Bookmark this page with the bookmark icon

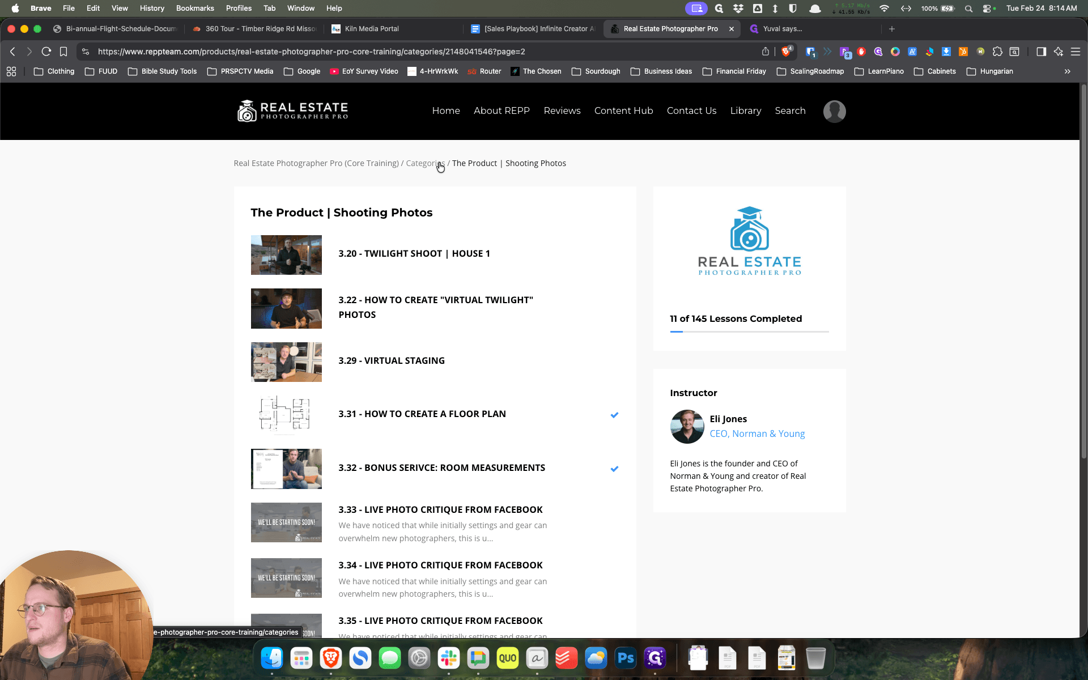point(63,52)
